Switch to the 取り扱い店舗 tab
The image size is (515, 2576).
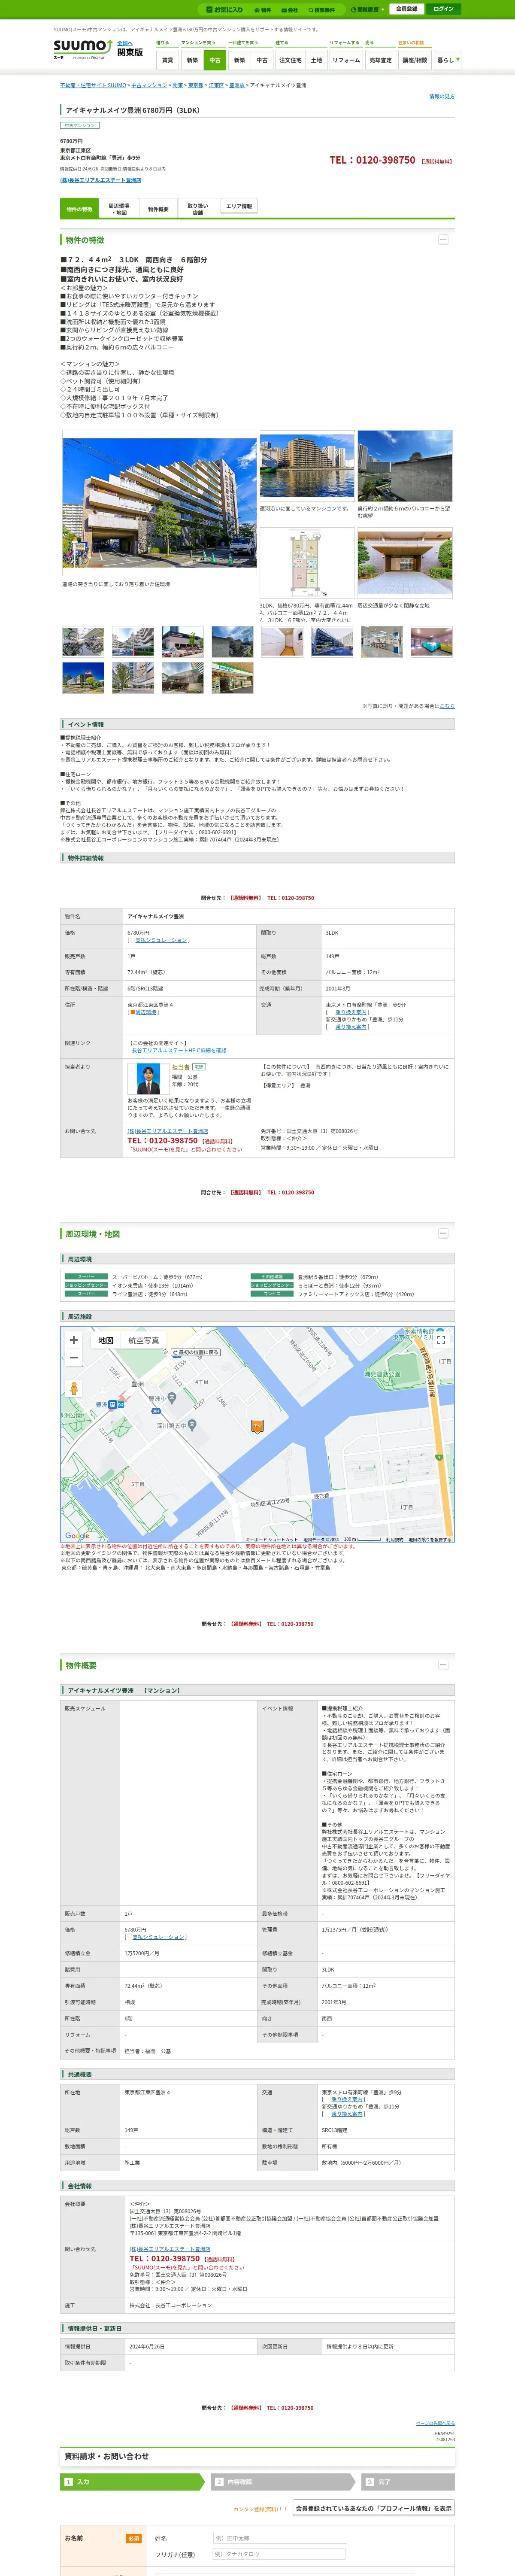point(198,209)
